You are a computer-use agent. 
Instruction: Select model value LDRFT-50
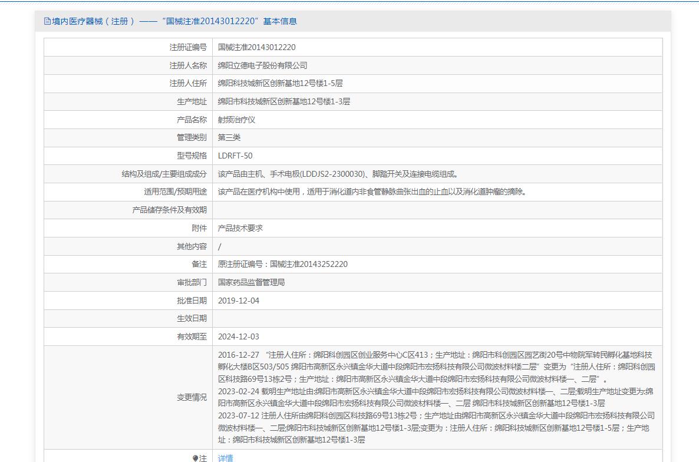[235, 156]
